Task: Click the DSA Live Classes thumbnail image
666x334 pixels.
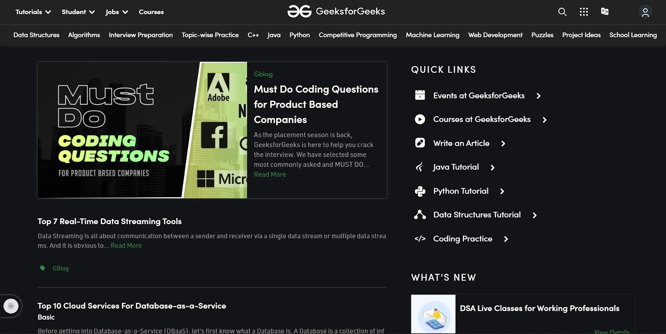Action: coord(433,314)
